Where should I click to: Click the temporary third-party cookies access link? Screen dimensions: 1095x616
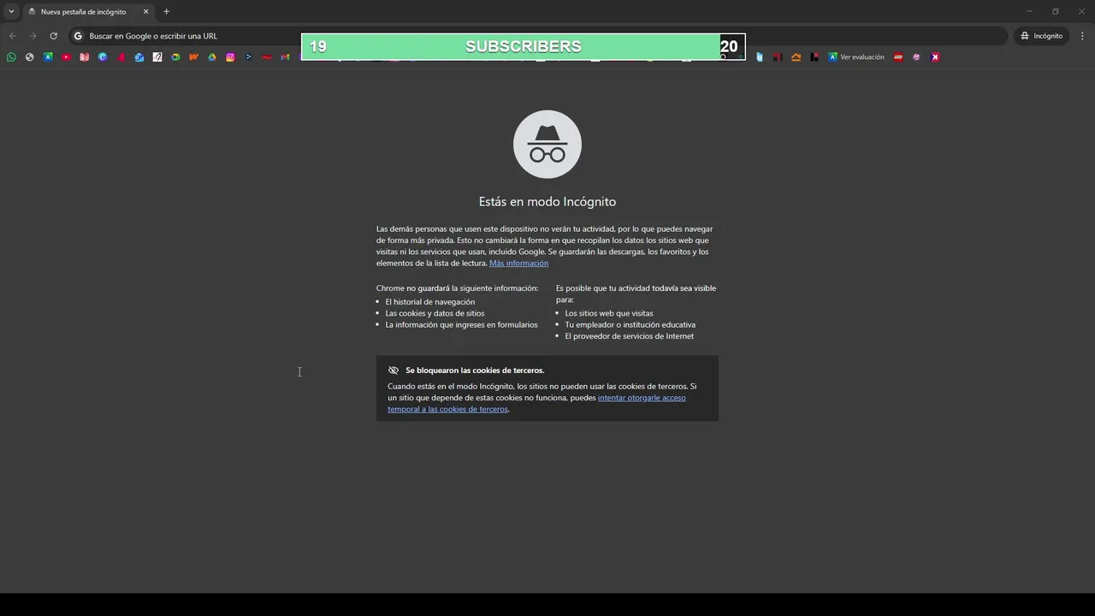tap(536, 404)
